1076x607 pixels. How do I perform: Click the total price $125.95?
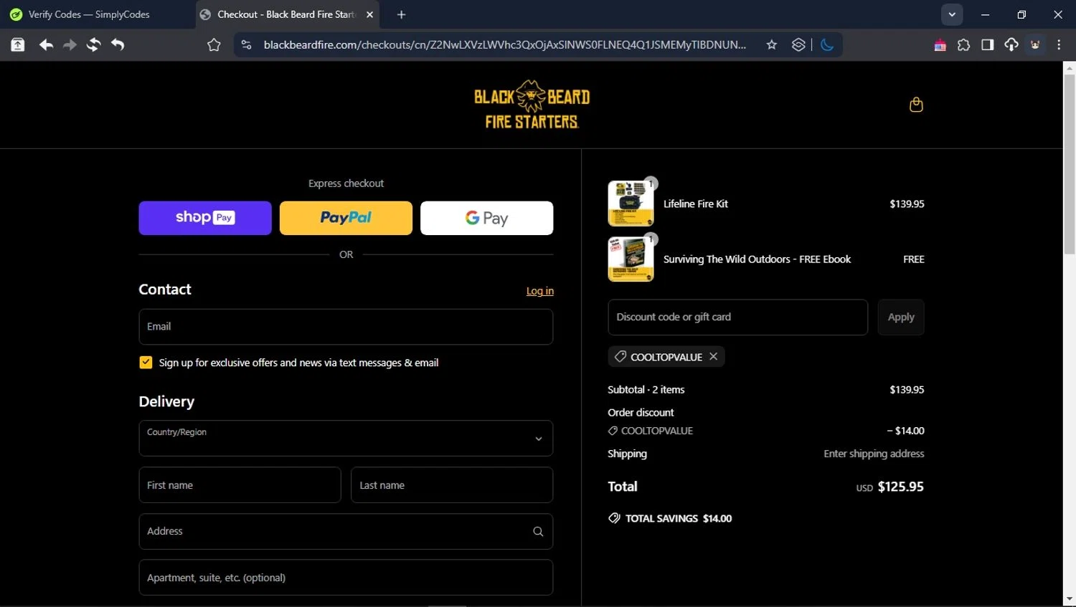click(x=900, y=487)
